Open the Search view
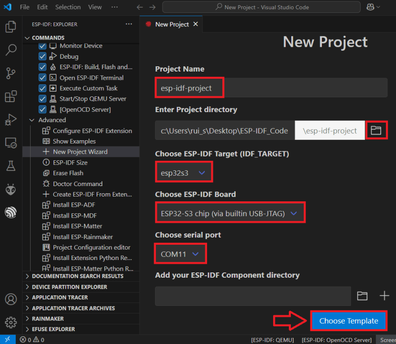 pyautogui.click(x=11, y=50)
